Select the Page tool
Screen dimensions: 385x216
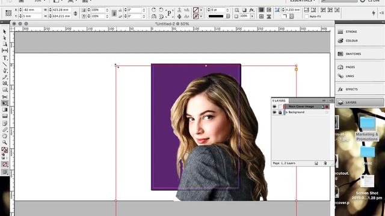[x=5, y=44]
